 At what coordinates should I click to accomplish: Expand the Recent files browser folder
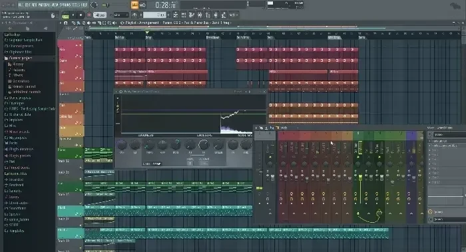pyautogui.click(x=16, y=174)
